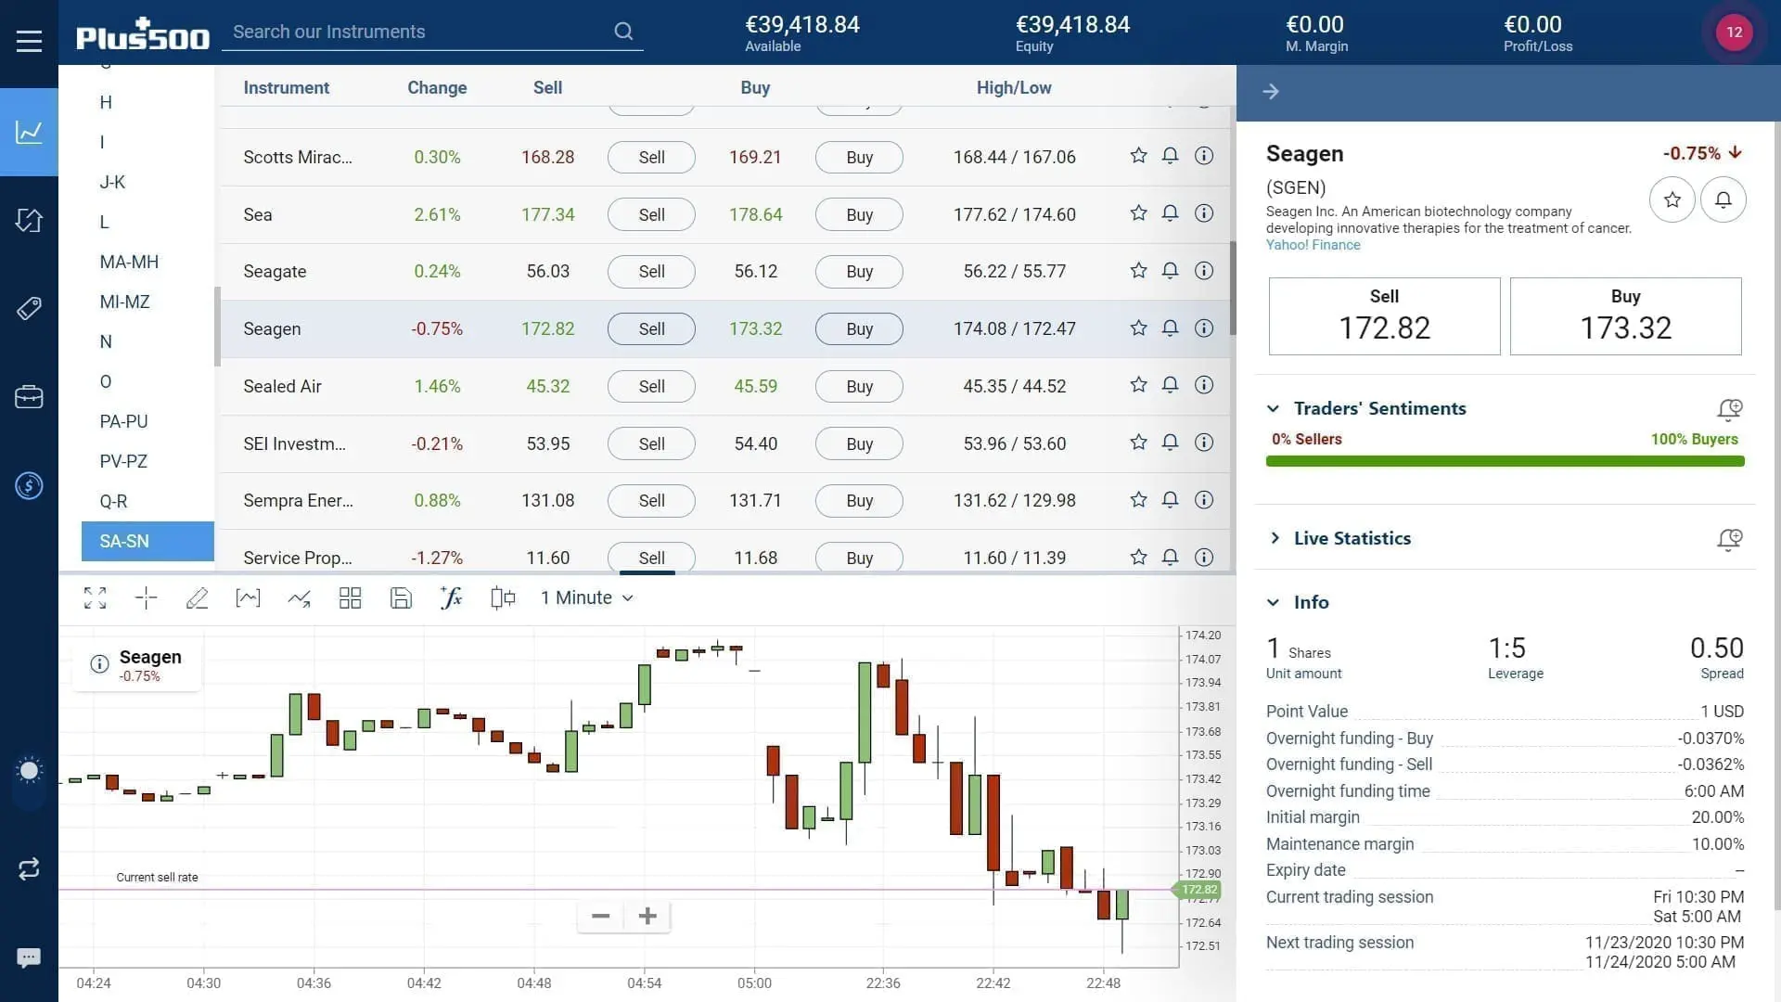
Task: Set price alert bell for Sea row
Action: (x=1170, y=213)
